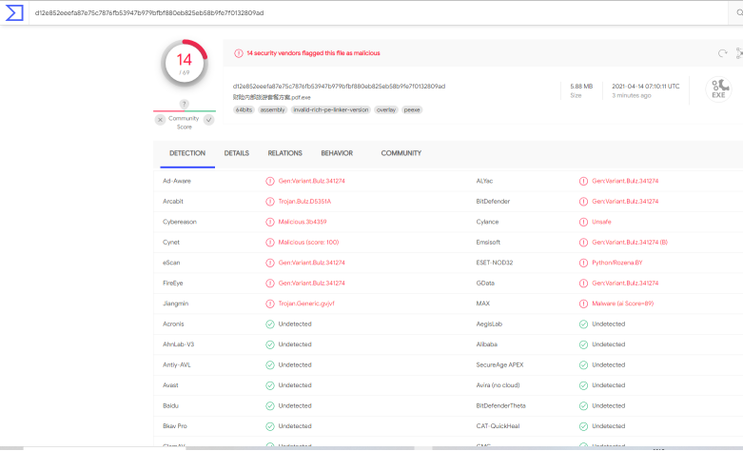
Task: Click the search magnifier icon
Action: [739, 12]
